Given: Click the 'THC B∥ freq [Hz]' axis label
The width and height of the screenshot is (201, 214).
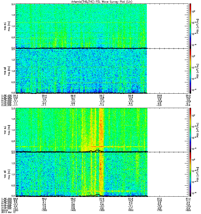Looking at the screenshot, I should click(7, 174).
